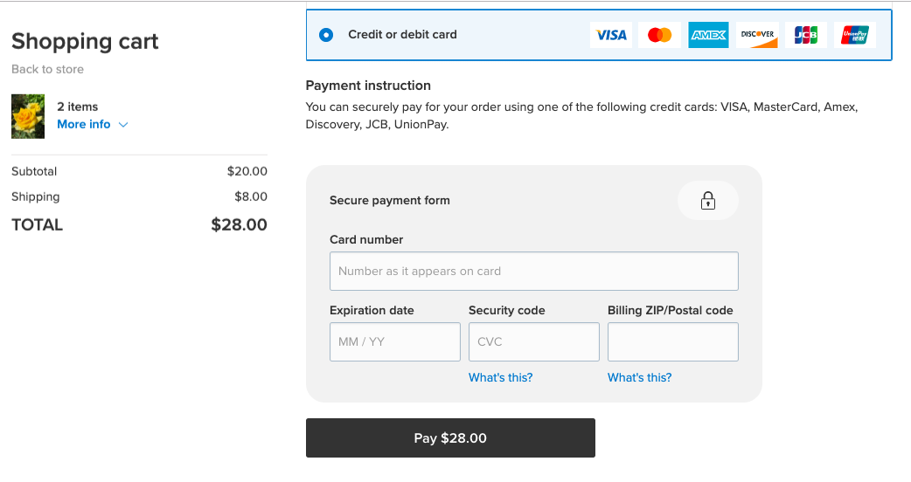This screenshot has width=911, height=482.
Task: Click the yellow rose product thumbnail
Action: pyautogui.click(x=28, y=117)
